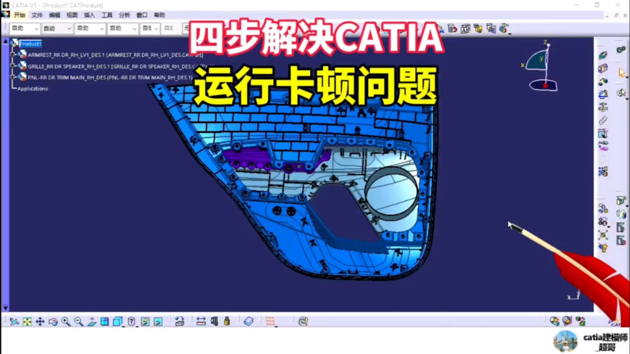The image size is (630, 354).
Task: Open the 视图 (View) menu
Action: click(x=72, y=15)
